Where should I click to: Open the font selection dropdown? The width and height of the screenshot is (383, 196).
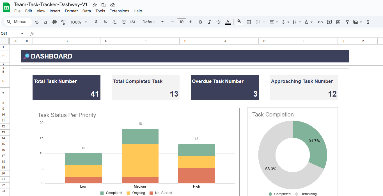pos(153,22)
